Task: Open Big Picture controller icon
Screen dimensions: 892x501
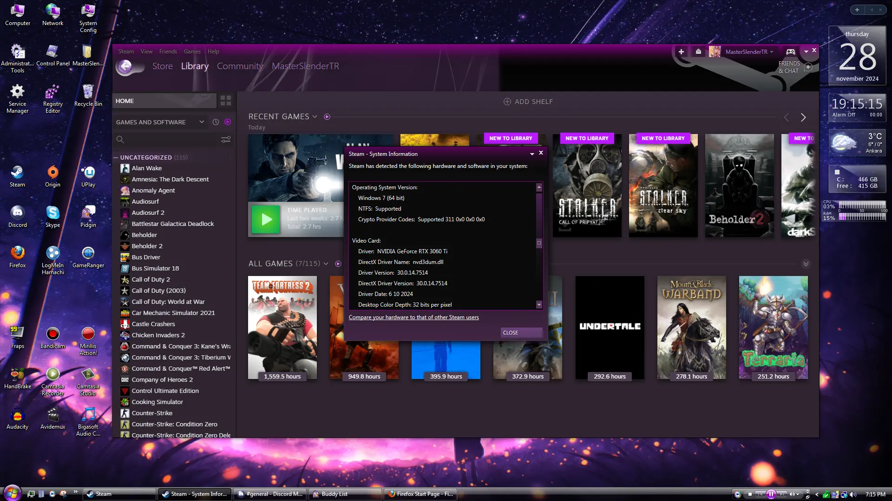Action: (x=790, y=51)
